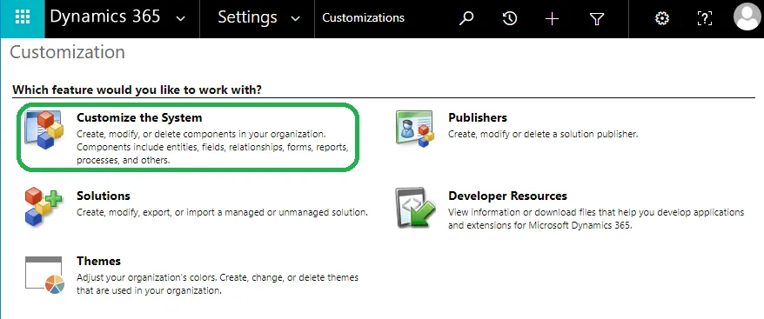Image resolution: width=764 pixels, height=319 pixels.
Task: Open recently viewed items history icon
Action: (x=509, y=18)
